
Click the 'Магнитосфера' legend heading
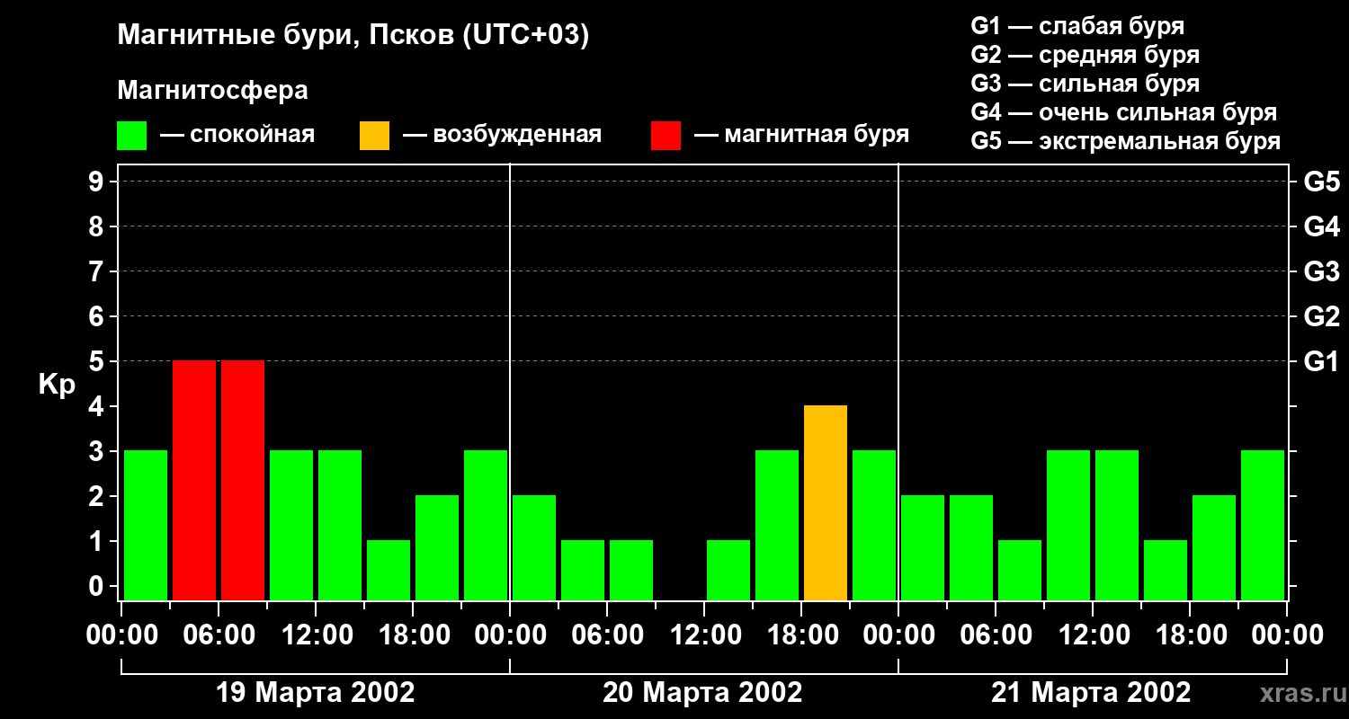click(x=212, y=91)
